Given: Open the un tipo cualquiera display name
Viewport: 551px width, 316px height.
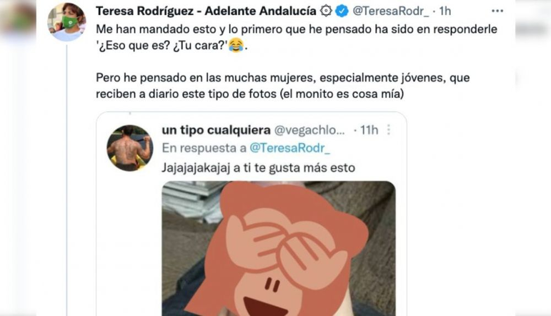Looking at the screenshot, I should click(x=216, y=130).
